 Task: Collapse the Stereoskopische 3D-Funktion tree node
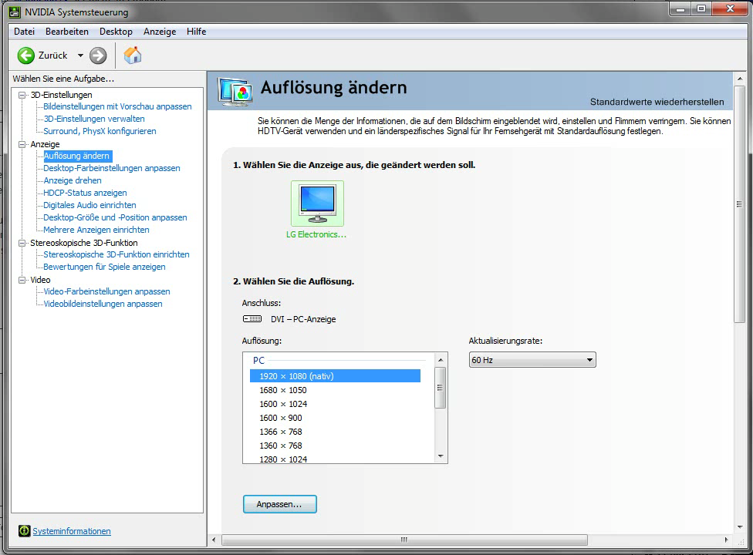coord(22,244)
